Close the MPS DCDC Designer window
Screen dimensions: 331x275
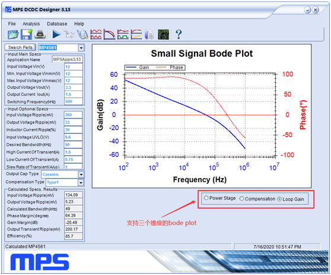[316, 10]
